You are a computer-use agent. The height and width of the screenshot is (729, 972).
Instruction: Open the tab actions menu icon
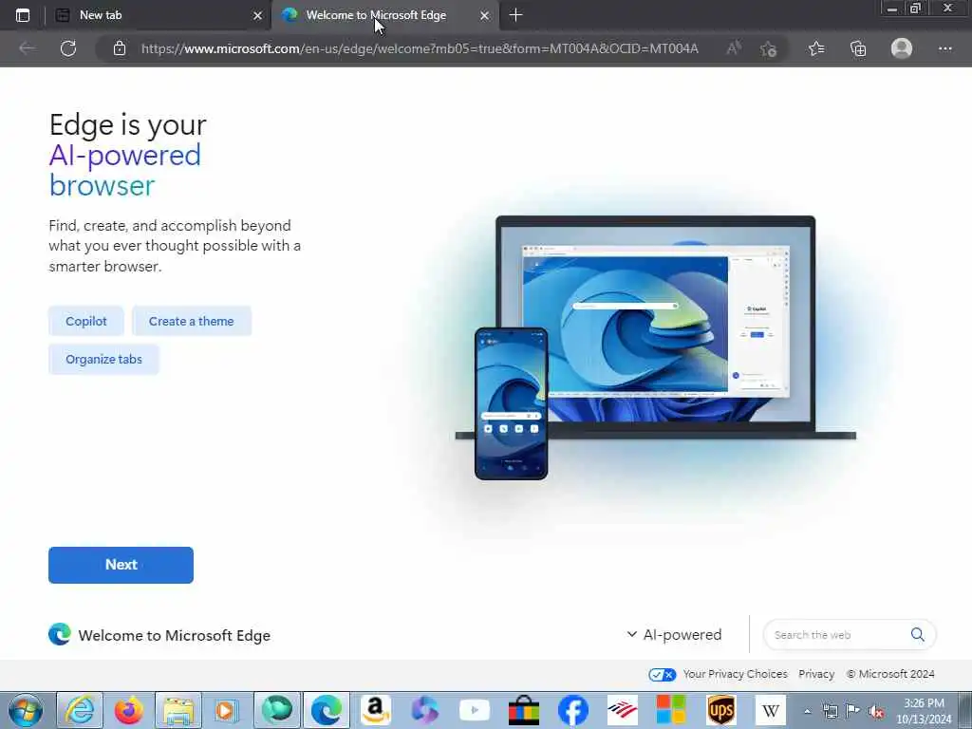[23, 15]
